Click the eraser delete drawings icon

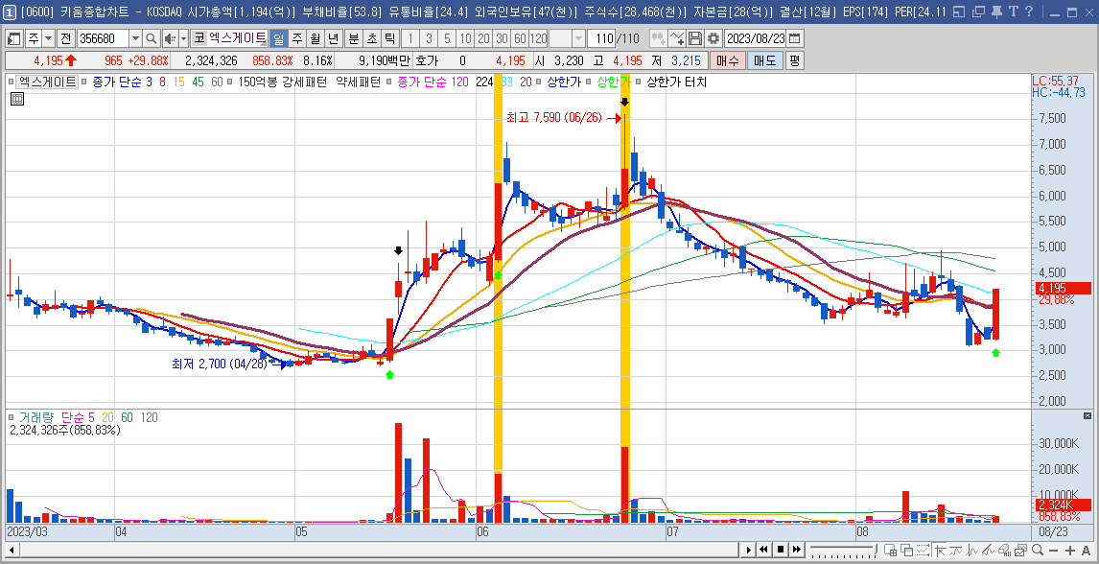(x=1004, y=550)
